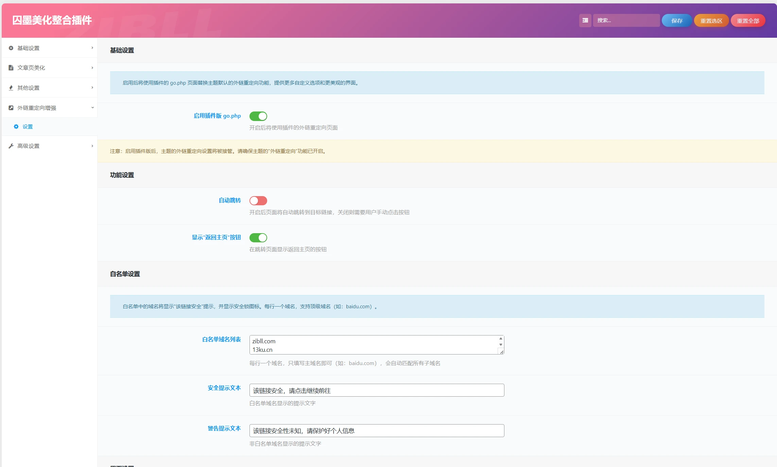Click the icon beside 其他设置
The image size is (777, 467).
11,88
